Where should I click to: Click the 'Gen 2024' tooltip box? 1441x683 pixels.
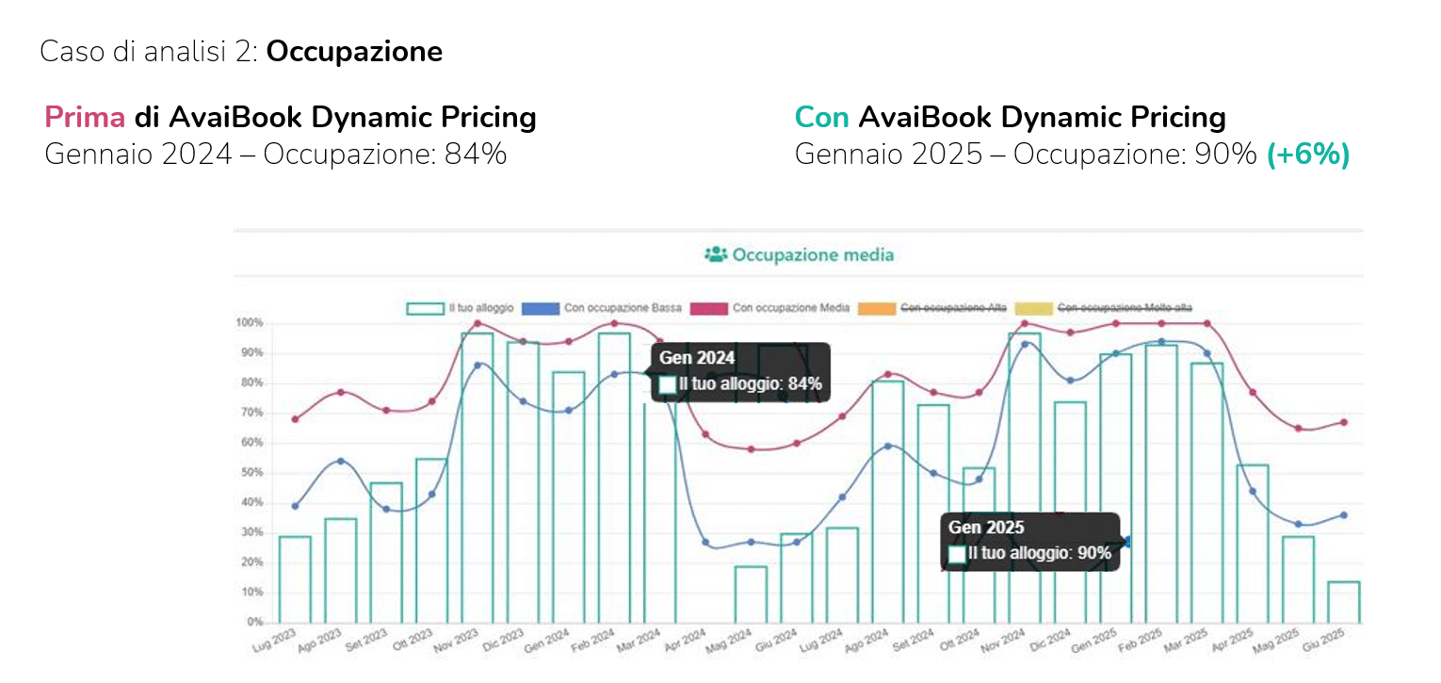740,372
